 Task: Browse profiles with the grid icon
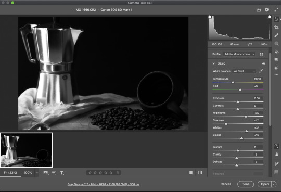[x=261, y=54]
